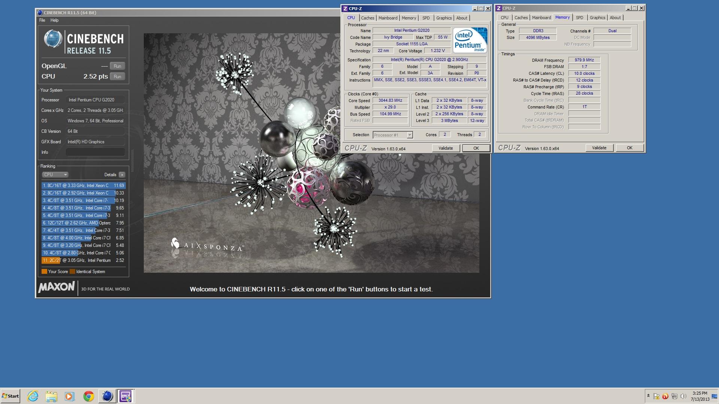Switch to SPD tab in left CPU-Z
The image size is (719, 404).
pyautogui.click(x=426, y=18)
